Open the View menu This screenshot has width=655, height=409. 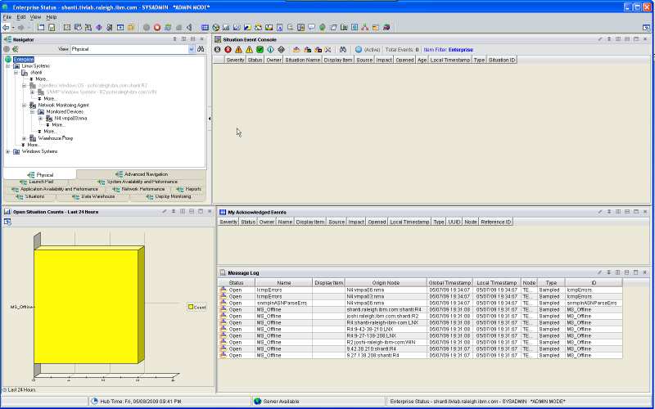coord(35,17)
